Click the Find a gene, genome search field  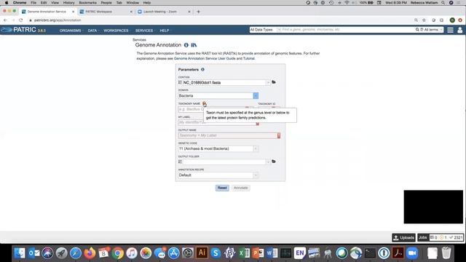click(348, 30)
